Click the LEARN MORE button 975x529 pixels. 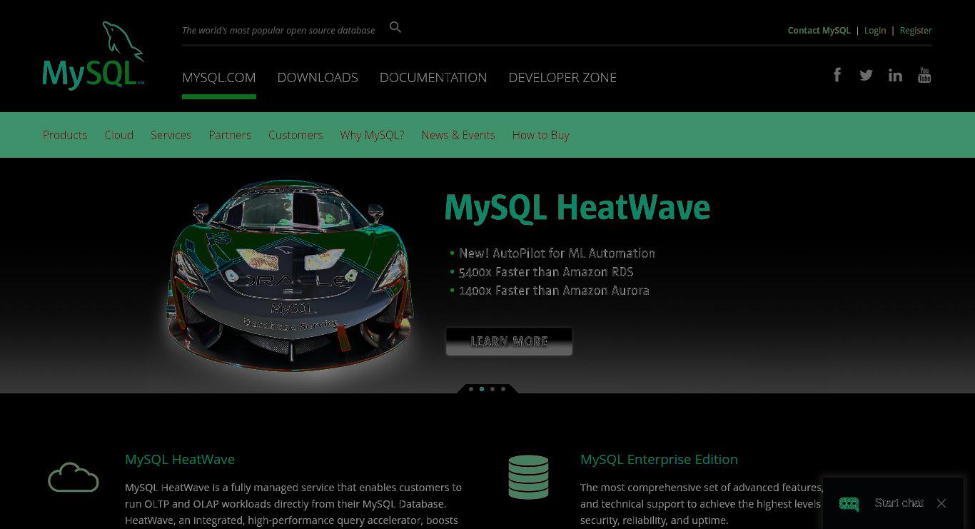509,341
